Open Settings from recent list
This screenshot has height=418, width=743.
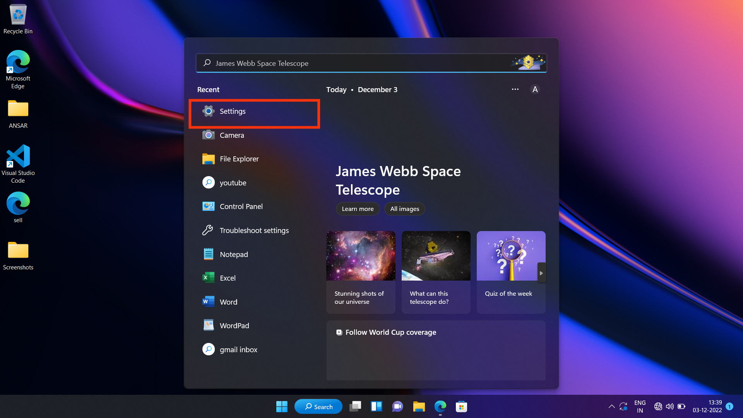pos(255,111)
